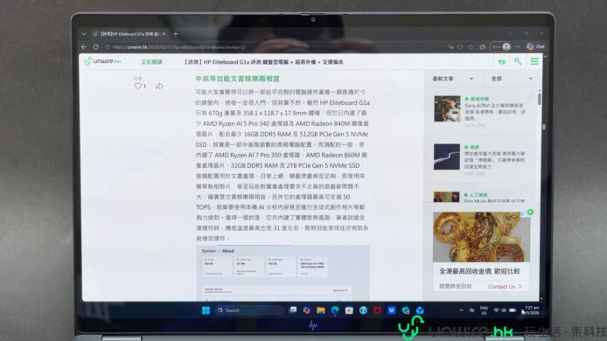Click the taskbar Search box
607x341 pixels.
(x=249, y=310)
